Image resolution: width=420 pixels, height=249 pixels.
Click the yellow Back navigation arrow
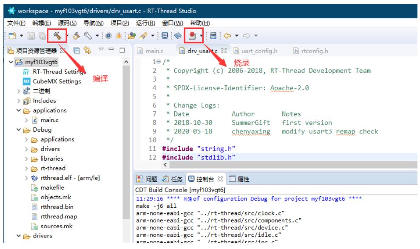pos(227,36)
